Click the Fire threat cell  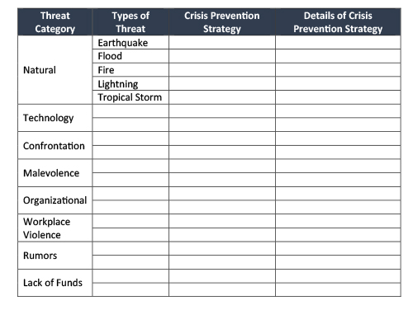coord(131,70)
